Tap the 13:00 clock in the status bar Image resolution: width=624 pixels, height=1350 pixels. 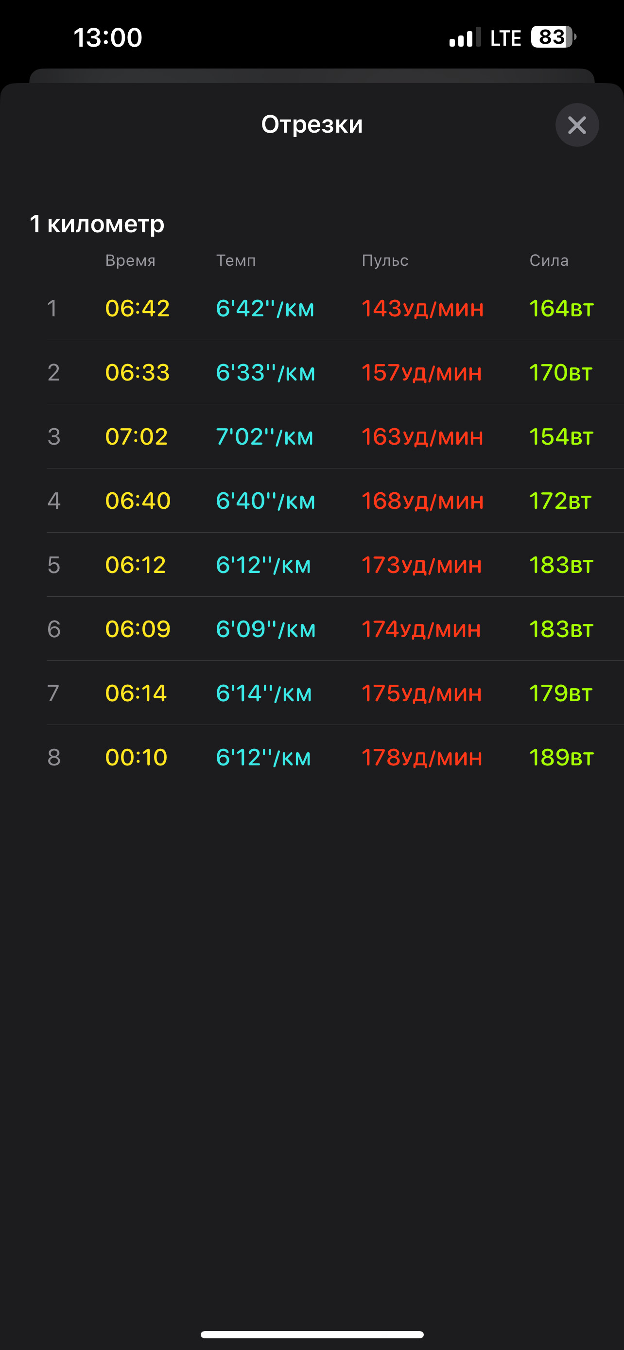coord(107,38)
